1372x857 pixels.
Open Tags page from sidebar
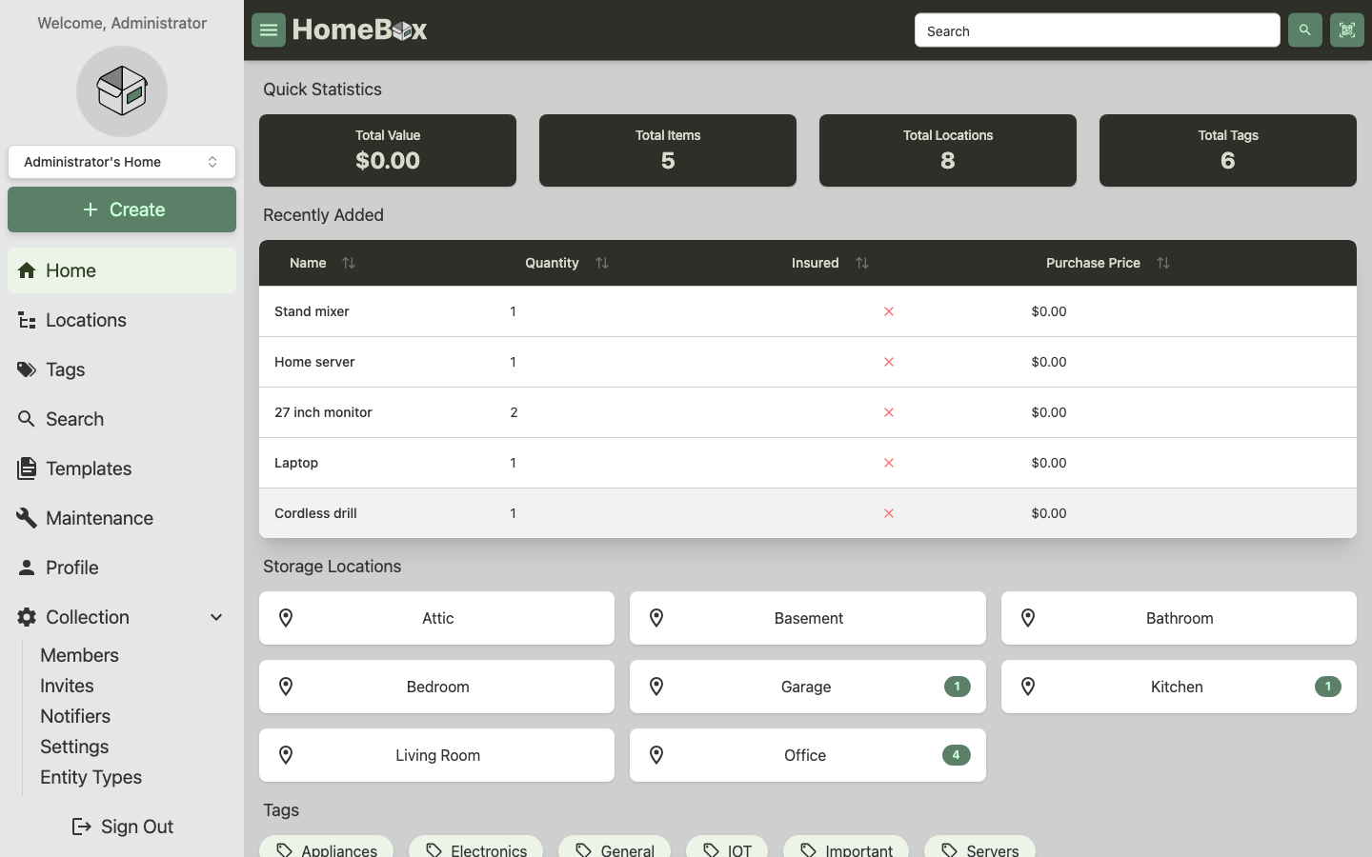pyautogui.click(x=122, y=369)
